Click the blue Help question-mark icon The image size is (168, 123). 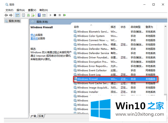tap(39, 15)
